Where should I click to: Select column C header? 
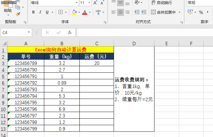pyautogui.click(x=97, y=44)
